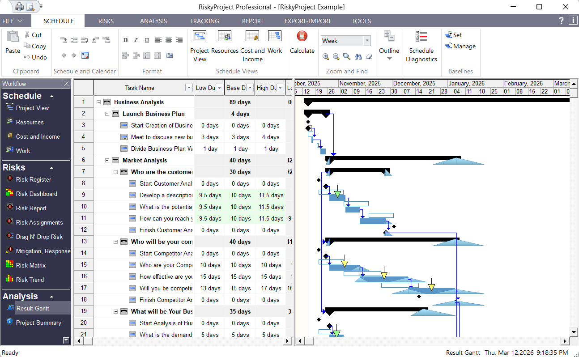This screenshot has width=579, height=357.
Task: Toggle underline formatting
Action: click(x=147, y=40)
